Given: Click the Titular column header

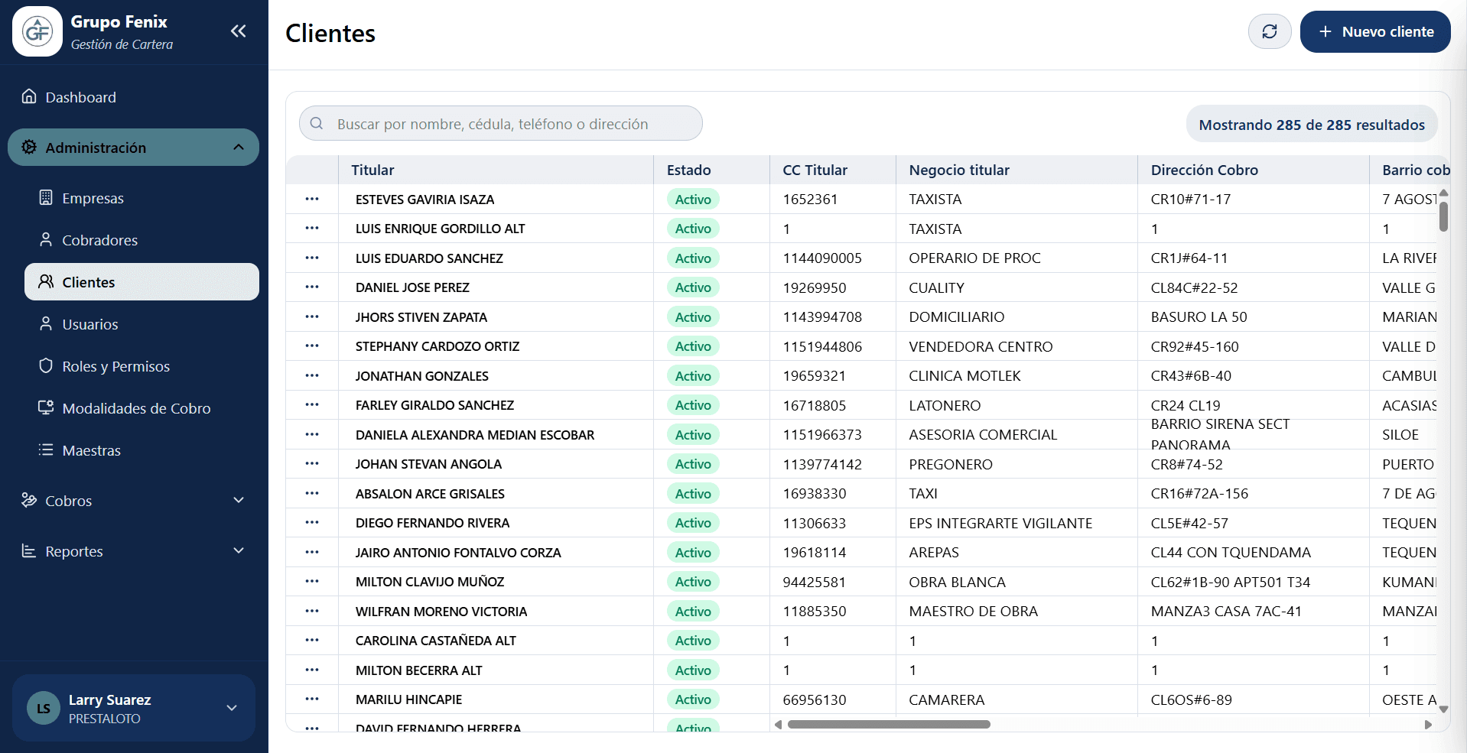Looking at the screenshot, I should [372, 170].
